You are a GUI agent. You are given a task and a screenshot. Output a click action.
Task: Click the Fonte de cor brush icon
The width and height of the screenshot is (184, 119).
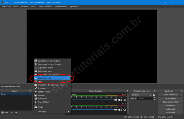[36, 88]
